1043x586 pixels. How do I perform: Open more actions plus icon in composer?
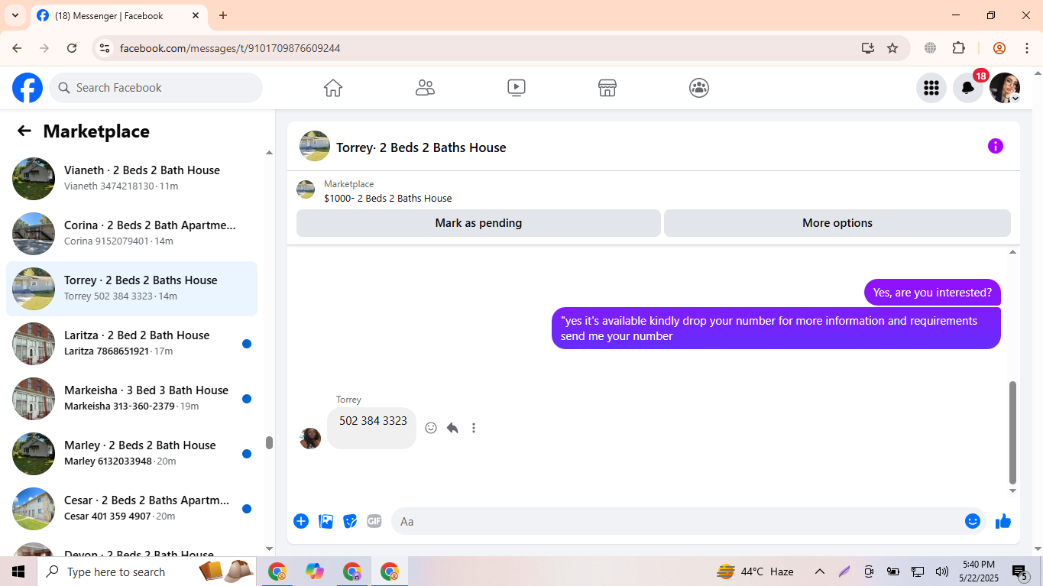[x=301, y=521]
